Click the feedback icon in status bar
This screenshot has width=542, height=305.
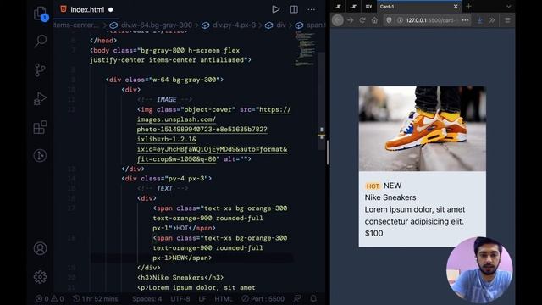pos(296,299)
